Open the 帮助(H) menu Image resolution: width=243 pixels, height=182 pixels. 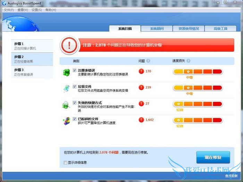(x=51, y=10)
